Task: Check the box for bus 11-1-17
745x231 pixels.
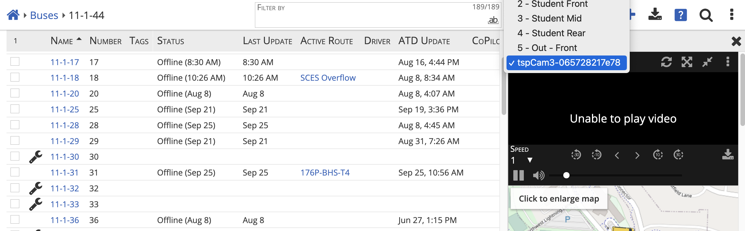Action: point(15,62)
